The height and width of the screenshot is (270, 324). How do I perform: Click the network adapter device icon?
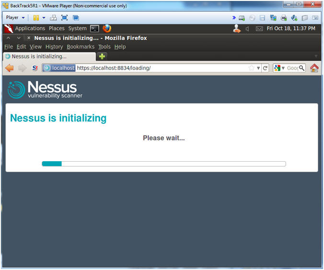(273, 18)
